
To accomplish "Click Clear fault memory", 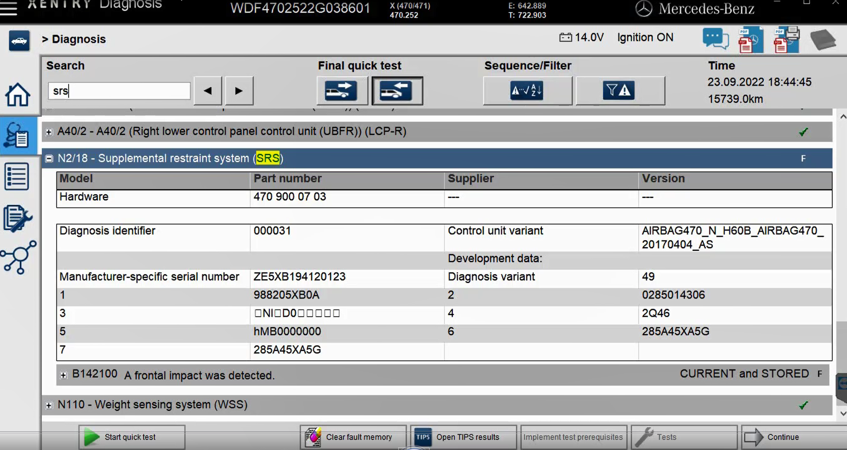I will [353, 437].
